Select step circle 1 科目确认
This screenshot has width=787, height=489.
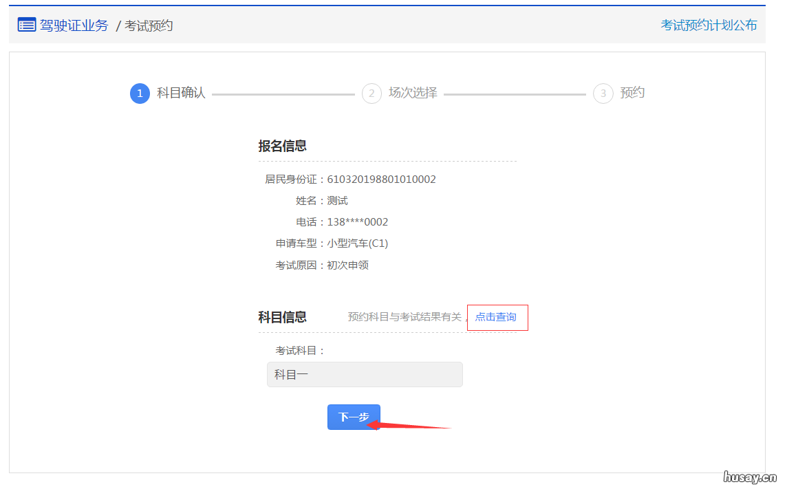click(139, 94)
